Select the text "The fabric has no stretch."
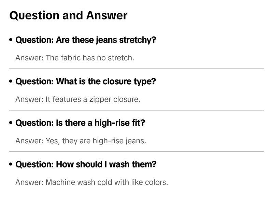The image size is (273, 204). 90,58
